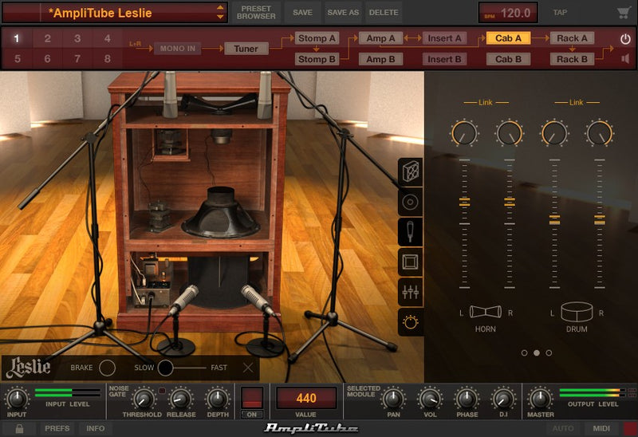This screenshot has width=638, height=437.
Task: Click the BPM 120.0 tempo field
Action: [508, 13]
